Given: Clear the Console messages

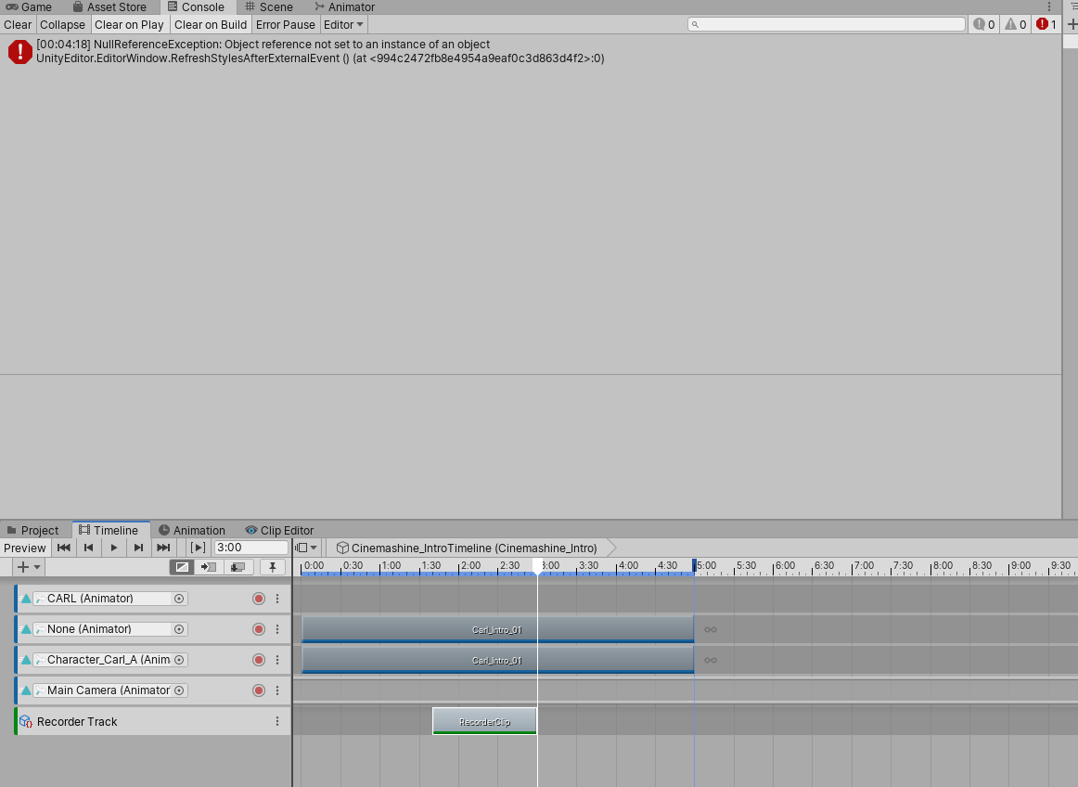Looking at the screenshot, I should tap(17, 24).
